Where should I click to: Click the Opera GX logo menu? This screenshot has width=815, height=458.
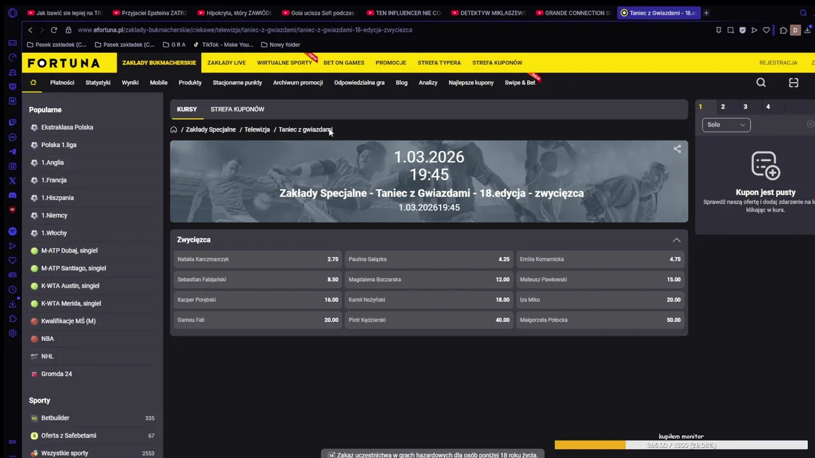(x=12, y=13)
